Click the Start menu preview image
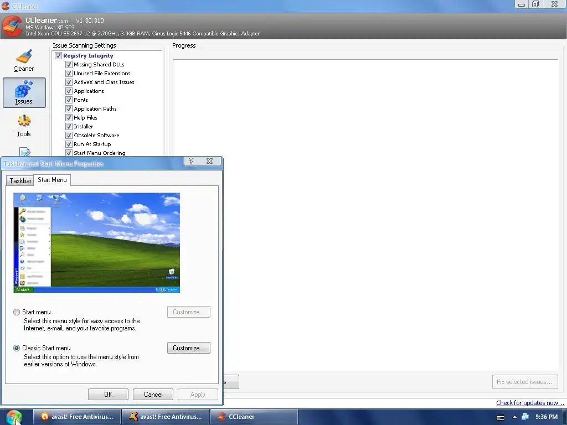The image size is (567, 425). 96,242
